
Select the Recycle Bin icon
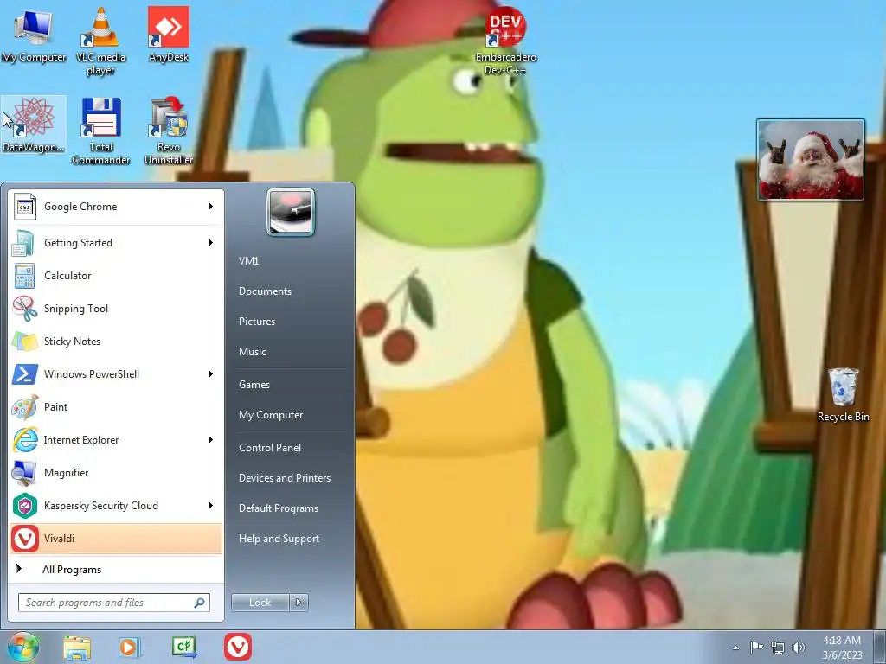point(843,394)
